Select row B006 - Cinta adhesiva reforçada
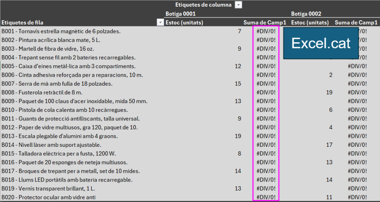The image size is (380, 202). point(72,75)
